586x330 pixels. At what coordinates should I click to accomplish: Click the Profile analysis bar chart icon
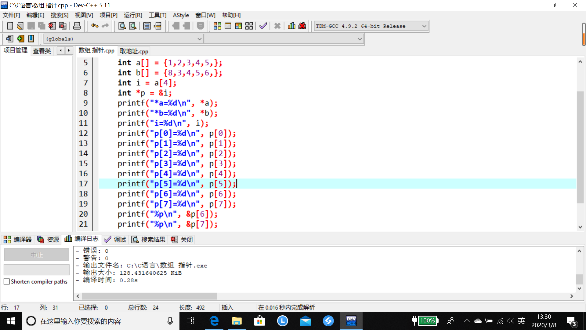[291, 26]
